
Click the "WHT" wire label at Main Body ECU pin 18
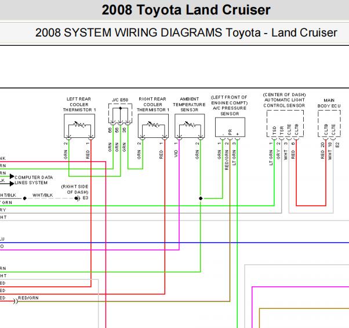(330, 154)
